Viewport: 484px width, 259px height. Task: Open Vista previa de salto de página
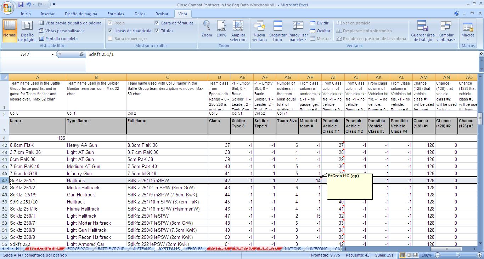pos(70,23)
